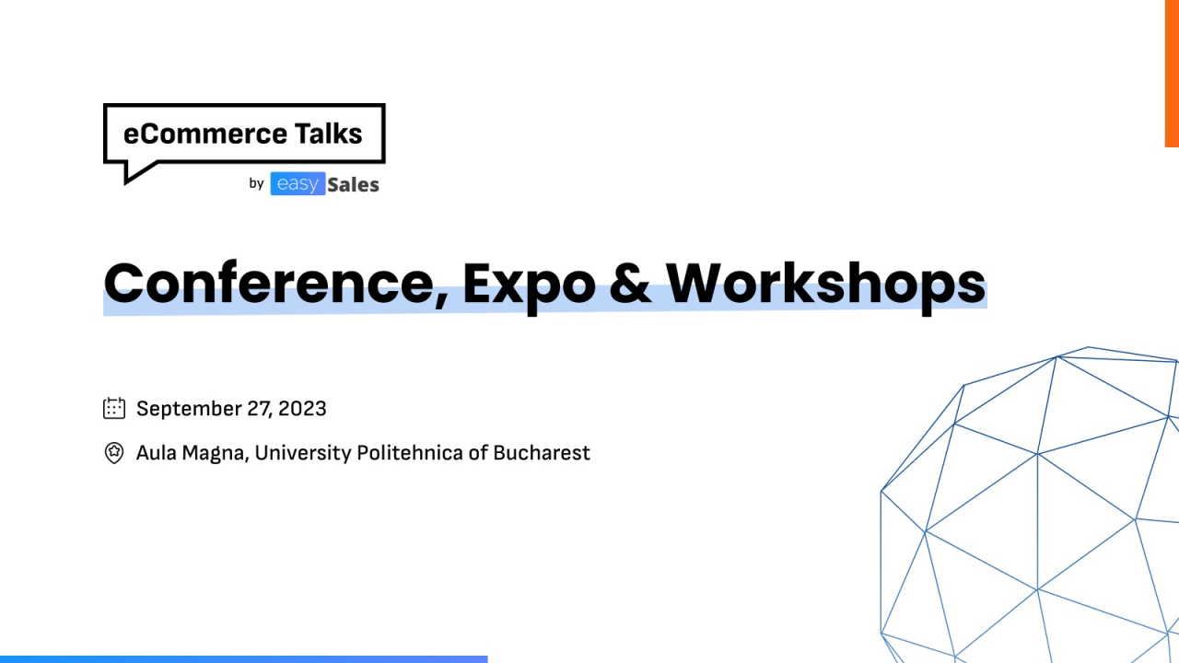This screenshot has height=663, width=1179.
Task: Click the "eCommerce Talks" title text
Action: point(243,134)
